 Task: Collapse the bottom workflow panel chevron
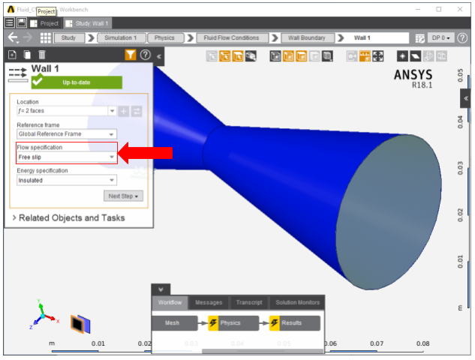[161, 289]
